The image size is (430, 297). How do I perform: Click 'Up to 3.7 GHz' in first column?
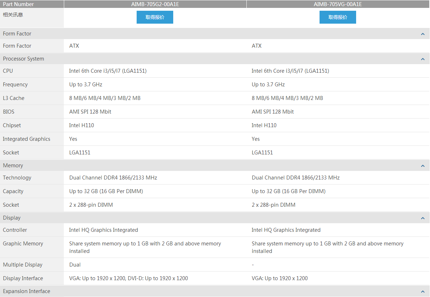(86, 85)
